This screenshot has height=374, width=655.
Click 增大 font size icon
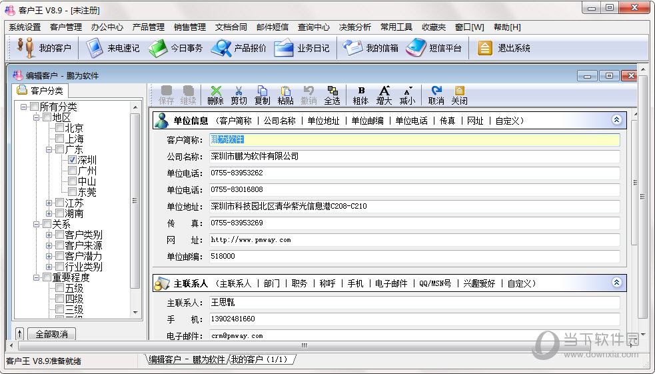384,95
